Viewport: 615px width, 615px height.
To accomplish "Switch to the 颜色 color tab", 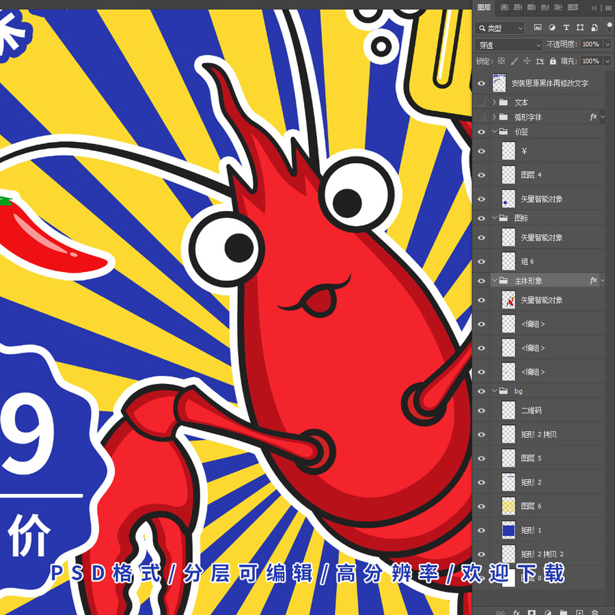I will coord(531,8).
